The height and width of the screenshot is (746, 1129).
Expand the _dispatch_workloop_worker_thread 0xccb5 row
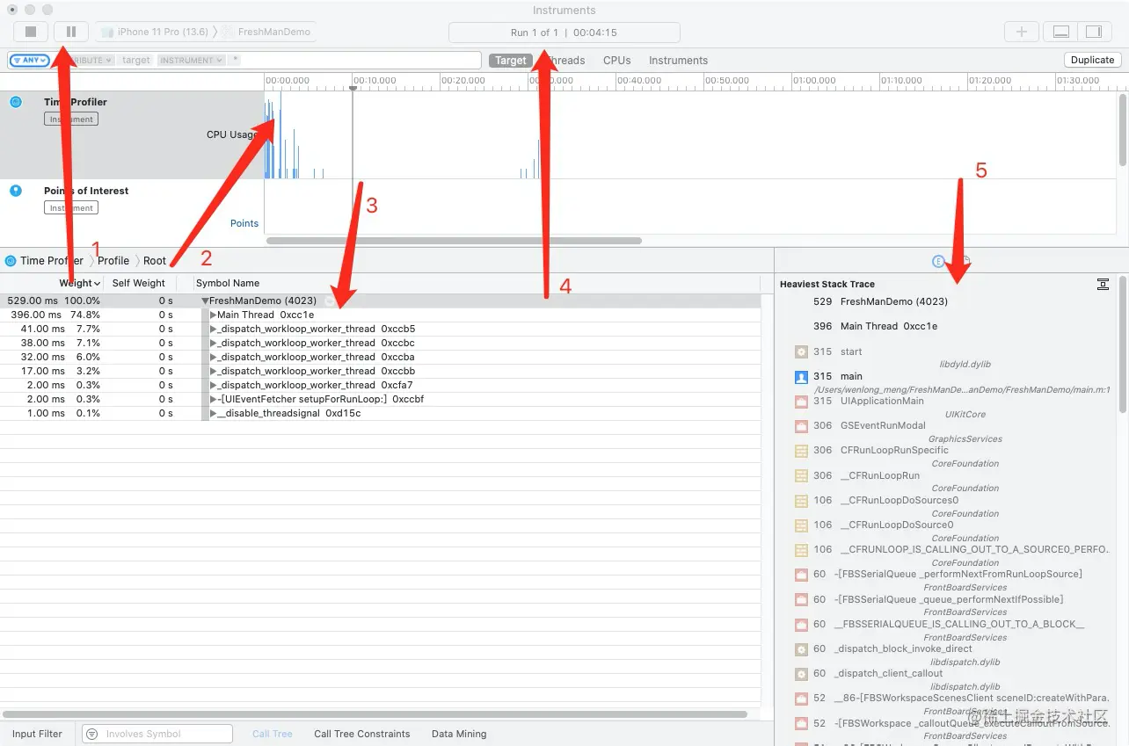tap(214, 329)
